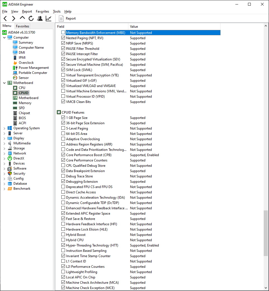This screenshot has width=269, height=291.
Task: Collapse the Computer tree node
Action: [x=4, y=37]
